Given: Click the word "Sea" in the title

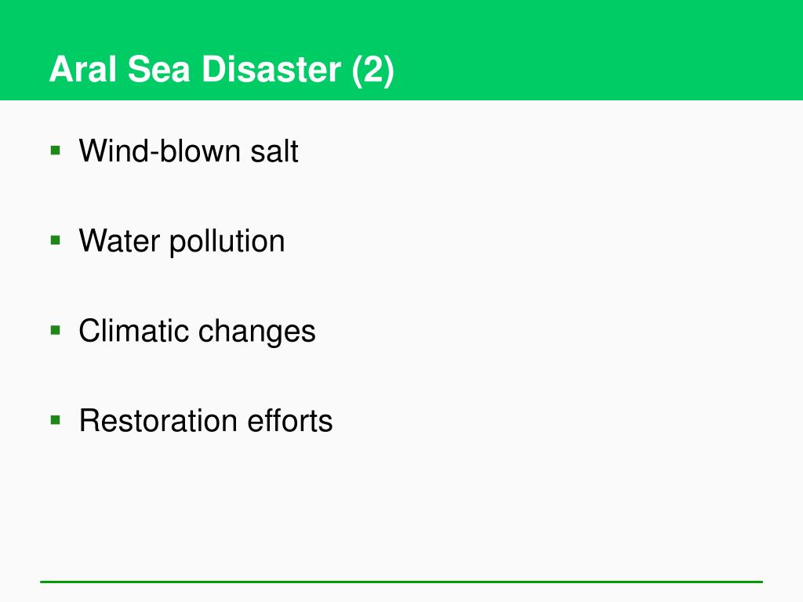Looking at the screenshot, I should [159, 69].
